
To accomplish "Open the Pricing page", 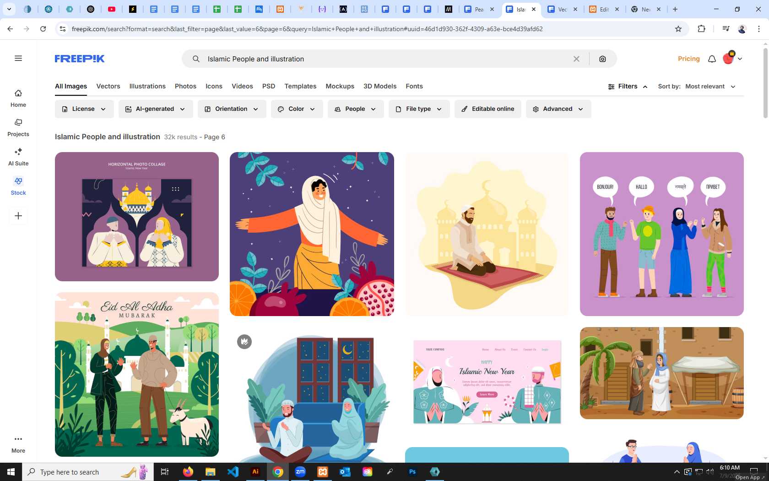I will 688,59.
